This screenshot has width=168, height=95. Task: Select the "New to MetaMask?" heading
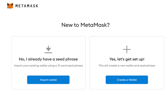coord(86,25)
